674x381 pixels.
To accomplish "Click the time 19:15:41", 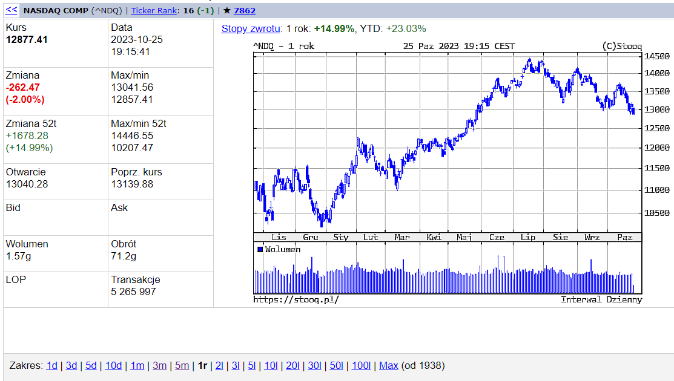I will (130, 52).
